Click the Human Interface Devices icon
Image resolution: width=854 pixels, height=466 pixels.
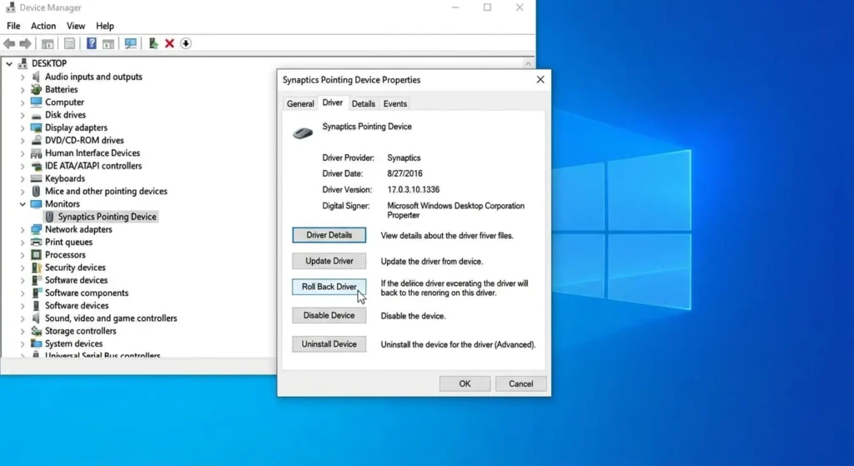point(36,153)
